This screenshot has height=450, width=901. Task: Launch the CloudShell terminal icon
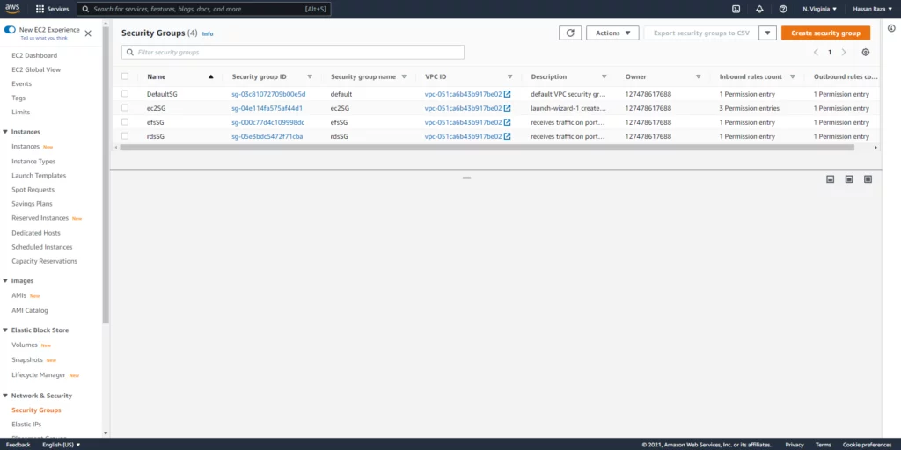click(x=736, y=9)
